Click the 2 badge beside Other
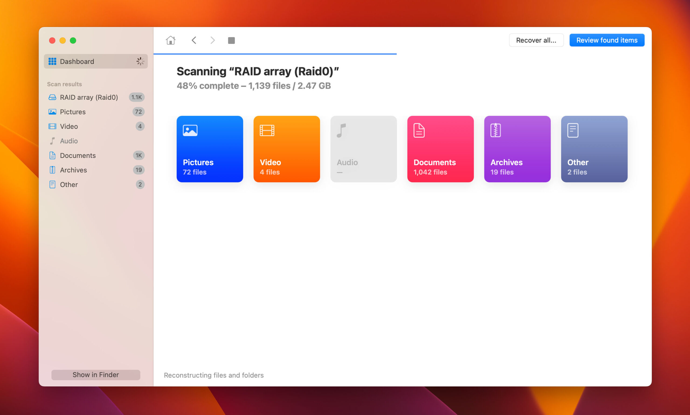690x415 pixels. click(140, 184)
